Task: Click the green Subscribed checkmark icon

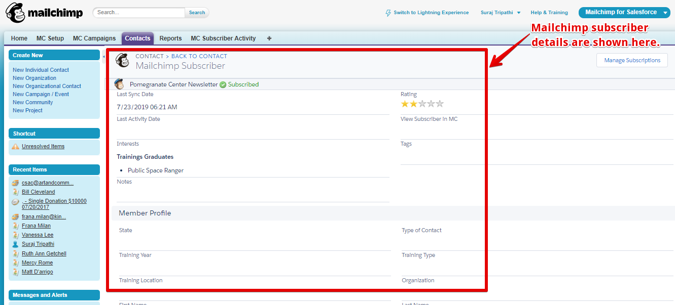Action: pyautogui.click(x=223, y=84)
